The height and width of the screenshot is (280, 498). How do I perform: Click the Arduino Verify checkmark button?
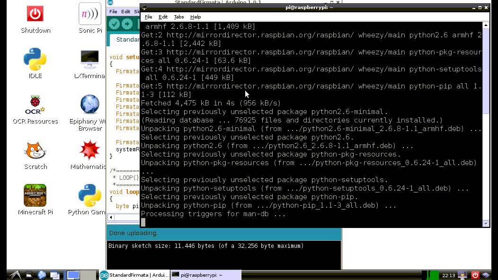[x=115, y=24]
